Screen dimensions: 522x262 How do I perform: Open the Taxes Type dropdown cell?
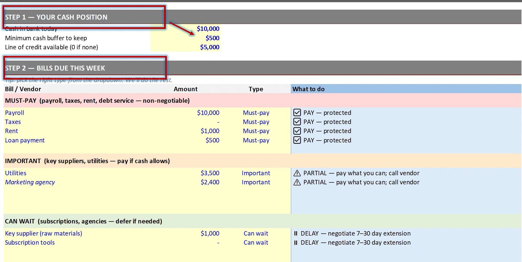[256, 122]
